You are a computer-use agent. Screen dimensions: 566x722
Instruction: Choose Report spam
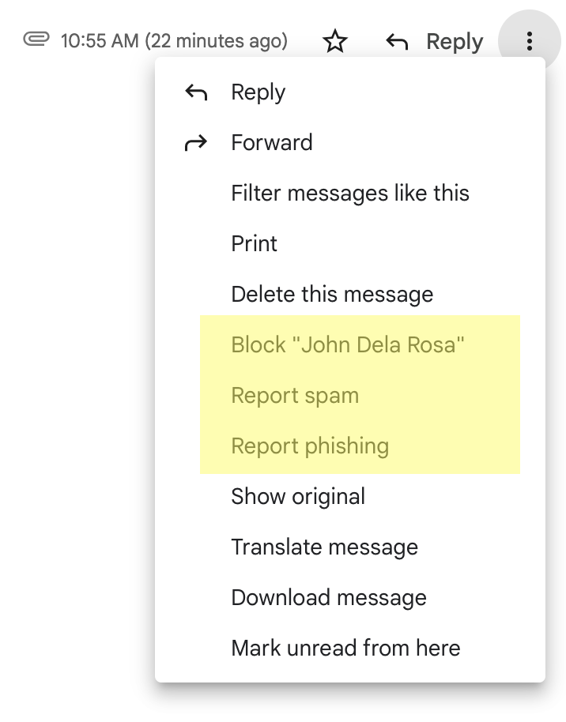(x=295, y=396)
